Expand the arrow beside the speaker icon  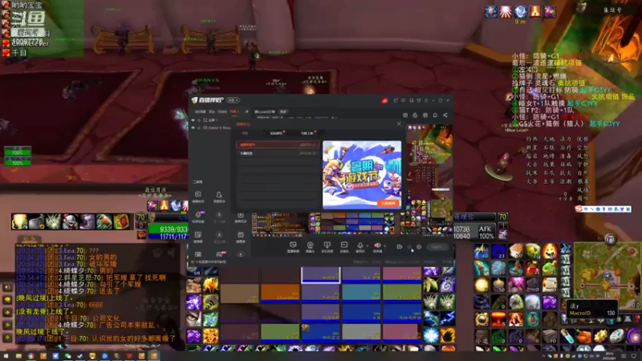click(385, 246)
